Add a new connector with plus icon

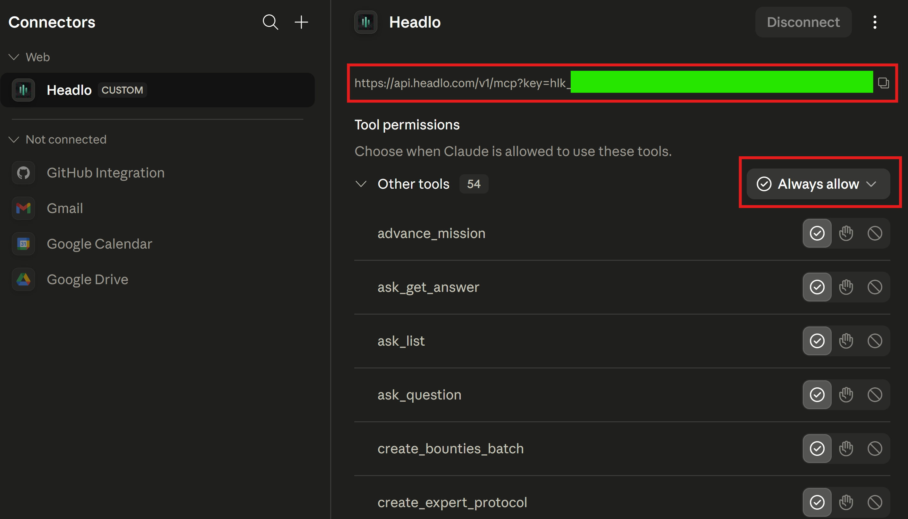301,22
